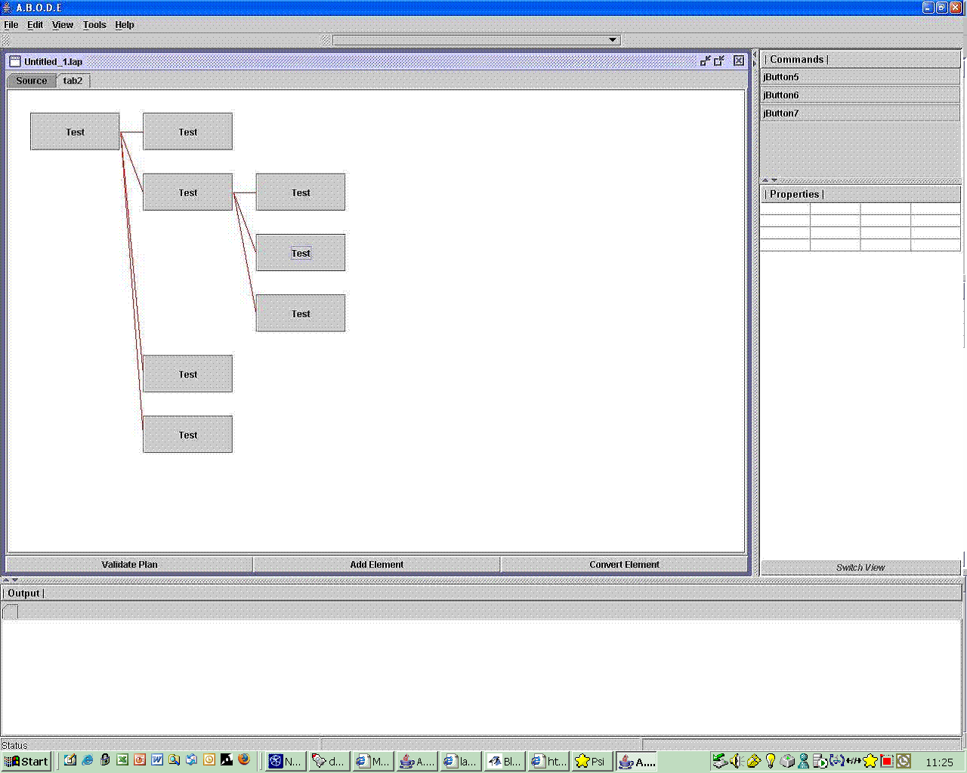
Task: Click the jButton6 command button
Action: point(860,95)
